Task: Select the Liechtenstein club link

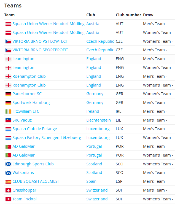Action: [99, 120]
